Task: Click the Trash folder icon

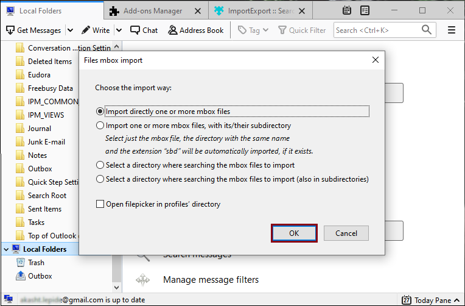Action: [21, 262]
